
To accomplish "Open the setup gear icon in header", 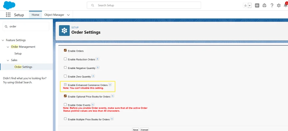I will [x=279, y=5].
